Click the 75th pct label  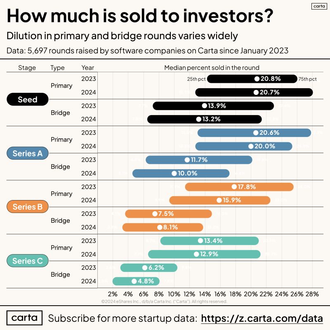(x=307, y=79)
